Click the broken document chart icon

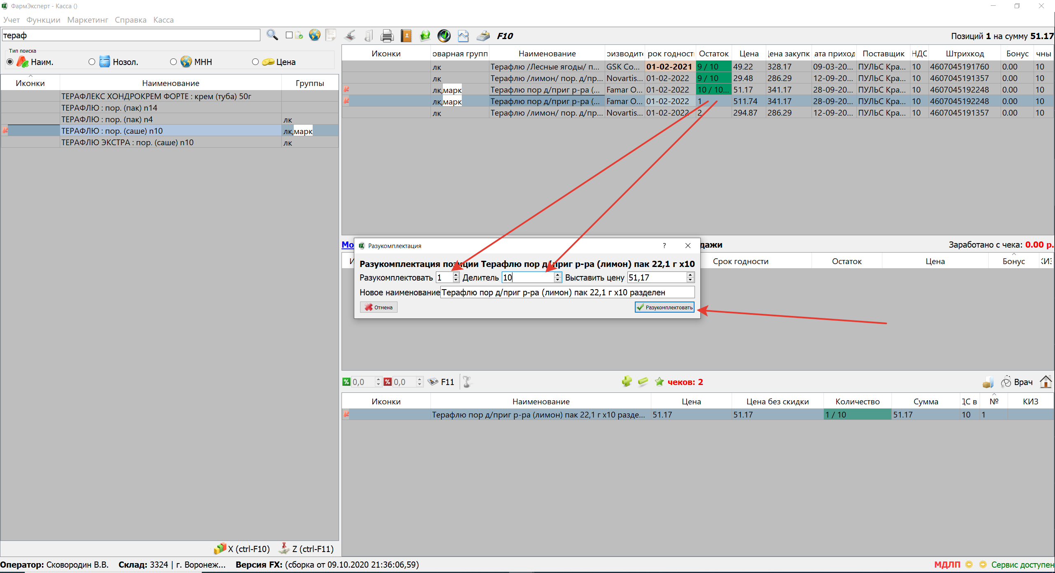tap(463, 36)
